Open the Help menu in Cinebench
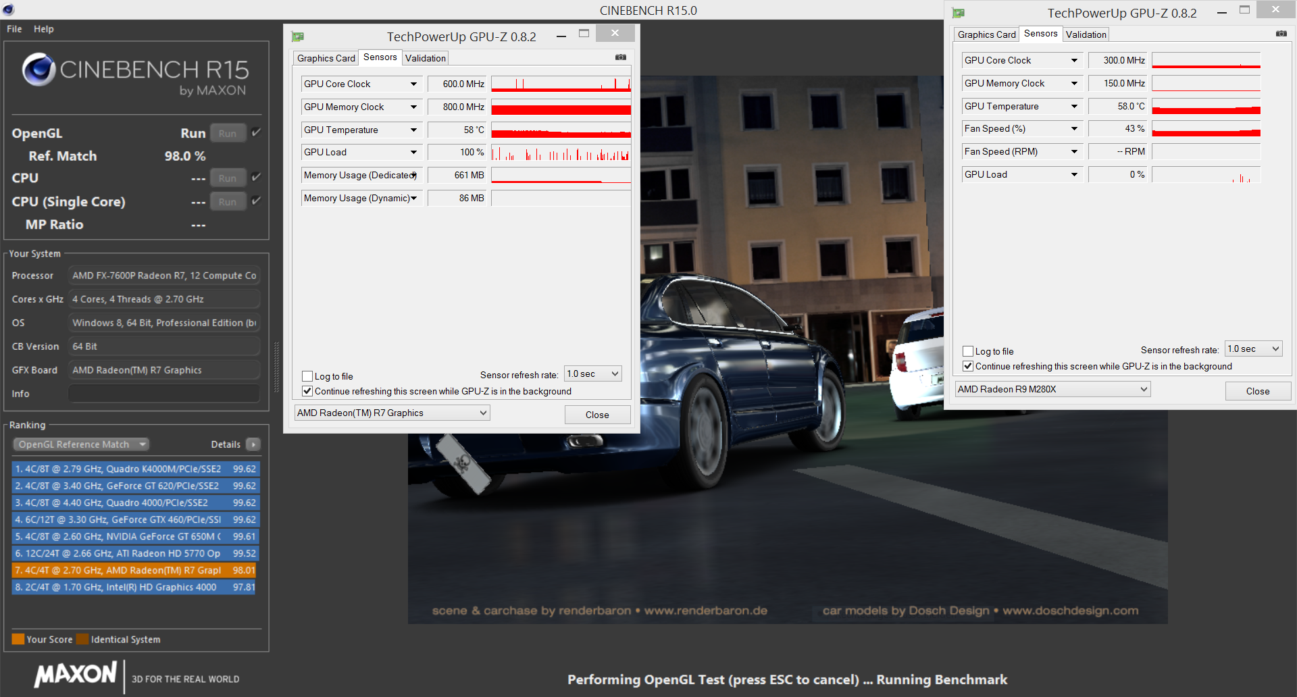1297x697 pixels. (x=44, y=29)
